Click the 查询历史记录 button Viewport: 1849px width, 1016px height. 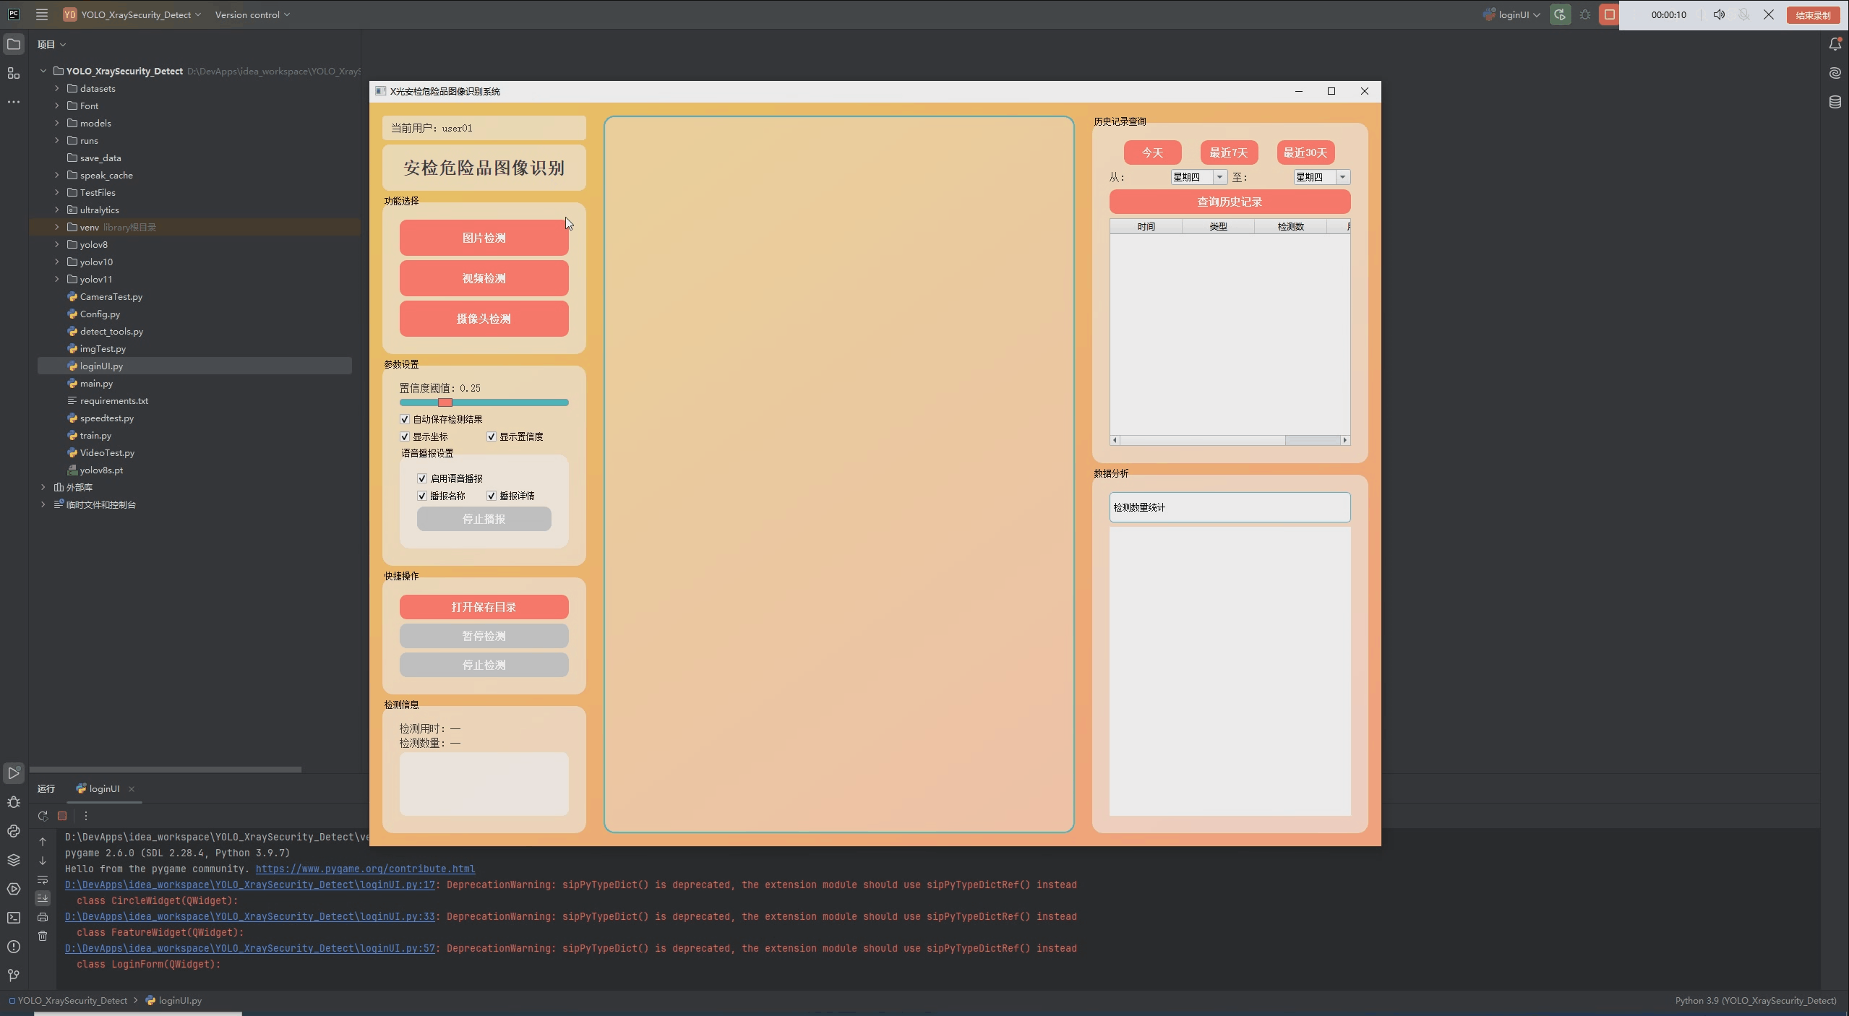[1229, 202]
